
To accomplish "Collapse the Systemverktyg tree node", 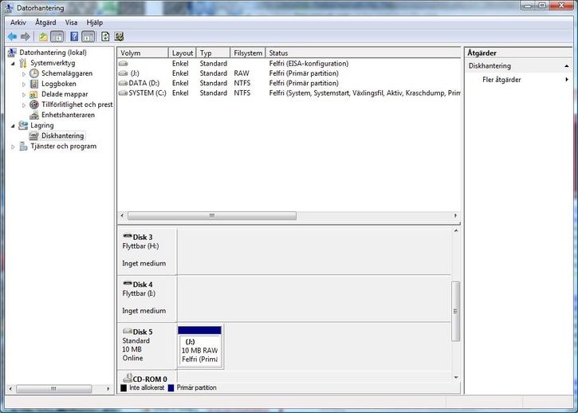I will pyautogui.click(x=13, y=64).
